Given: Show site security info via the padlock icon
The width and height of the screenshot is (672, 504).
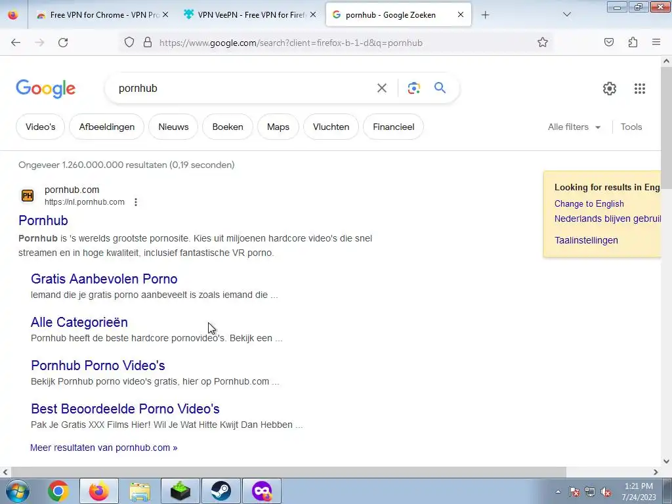Looking at the screenshot, I should [x=148, y=42].
